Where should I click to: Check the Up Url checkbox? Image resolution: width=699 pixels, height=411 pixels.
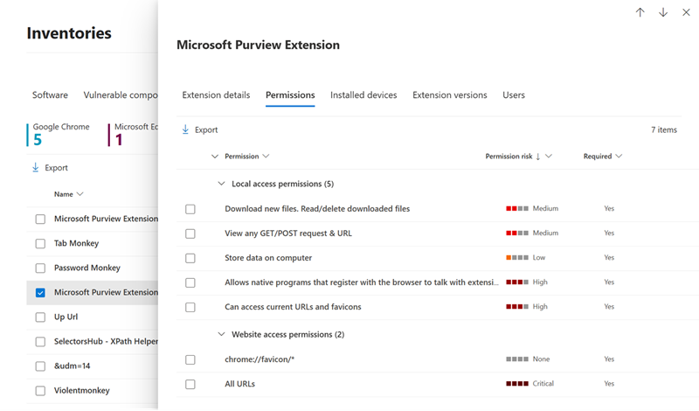[40, 317]
